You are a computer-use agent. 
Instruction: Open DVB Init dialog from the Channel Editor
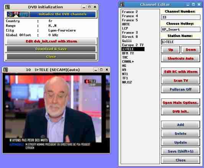181,111
